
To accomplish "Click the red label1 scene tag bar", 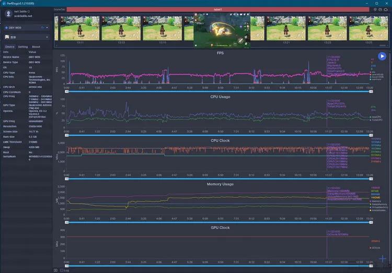I will 218,9.
